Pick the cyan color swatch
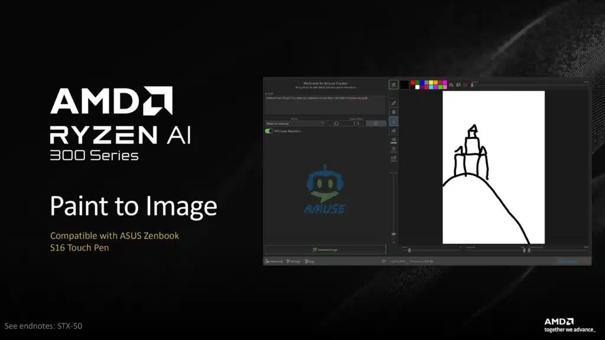The image size is (605, 340). [431, 87]
